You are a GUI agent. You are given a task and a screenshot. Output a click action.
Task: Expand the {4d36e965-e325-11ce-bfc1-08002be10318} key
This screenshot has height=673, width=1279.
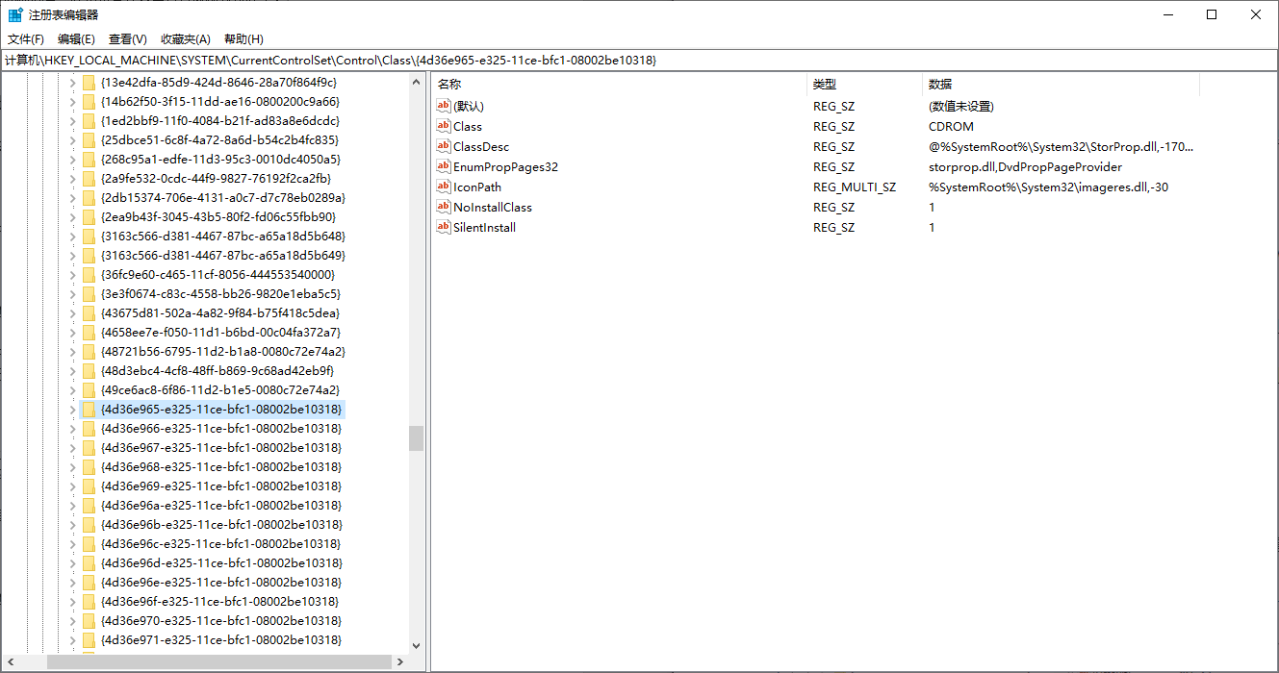click(x=72, y=410)
